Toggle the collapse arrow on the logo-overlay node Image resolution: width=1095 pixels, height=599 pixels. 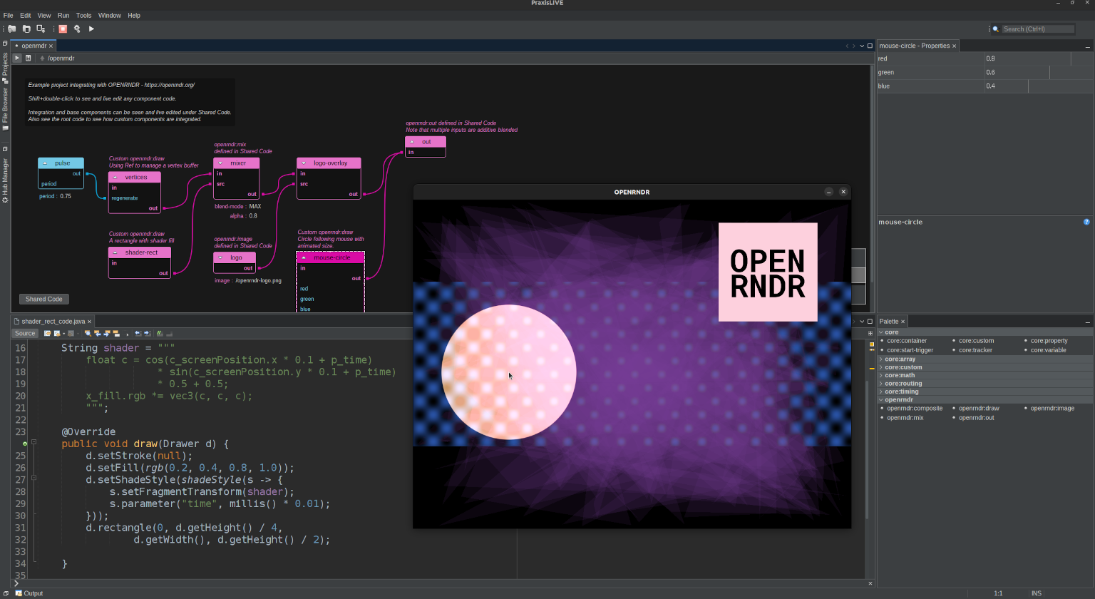point(304,163)
